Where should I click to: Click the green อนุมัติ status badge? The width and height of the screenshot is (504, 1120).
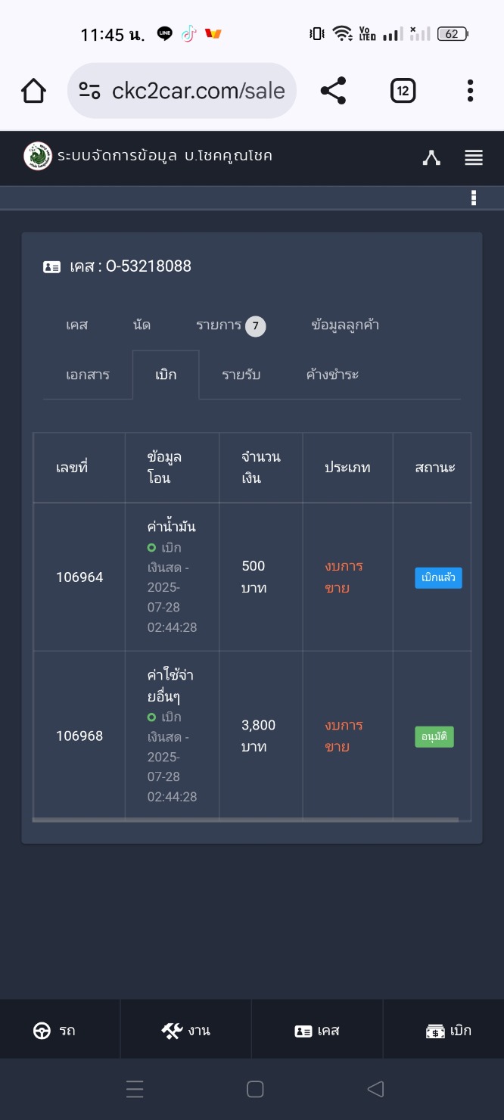coord(434,736)
